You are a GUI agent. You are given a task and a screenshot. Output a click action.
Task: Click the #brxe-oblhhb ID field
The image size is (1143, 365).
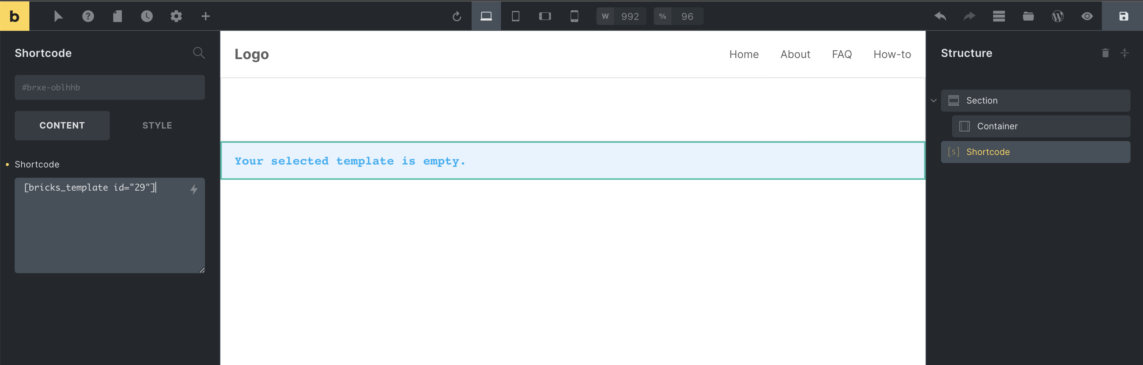[109, 87]
